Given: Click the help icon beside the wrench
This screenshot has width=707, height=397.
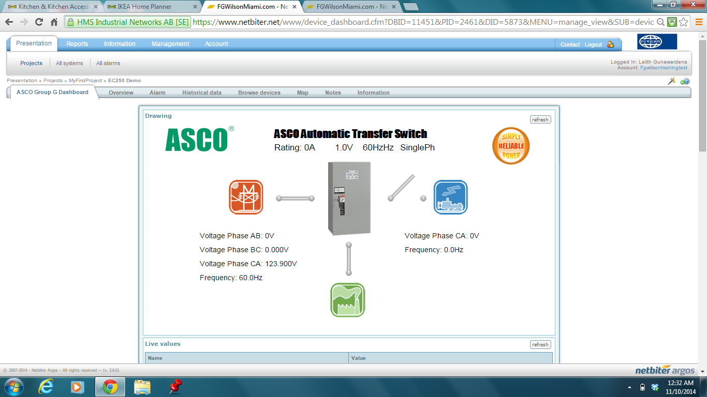Looking at the screenshot, I should point(685,81).
